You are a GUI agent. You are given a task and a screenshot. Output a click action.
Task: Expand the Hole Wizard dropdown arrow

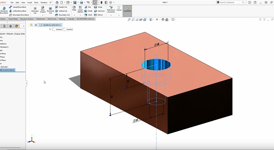click(42, 15)
